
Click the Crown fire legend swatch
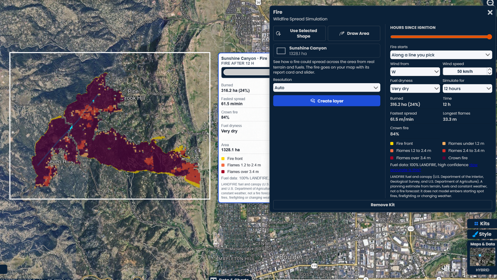coord(444,158)
